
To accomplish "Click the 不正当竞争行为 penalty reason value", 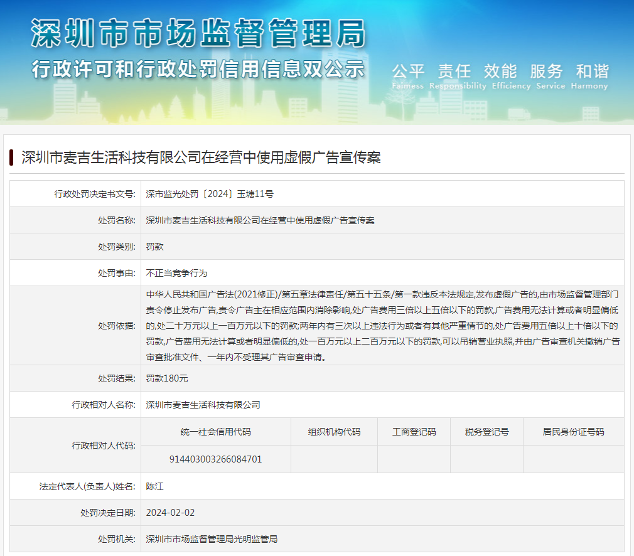I will (x=176, y=273).
